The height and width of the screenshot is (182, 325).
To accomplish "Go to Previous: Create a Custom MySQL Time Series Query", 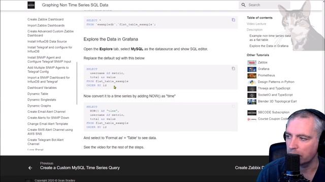I will pos(80,166).
